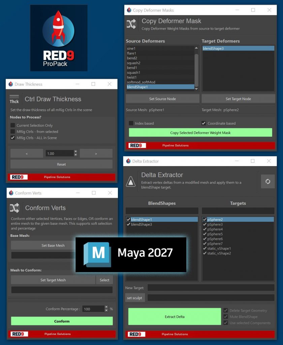
Task: Click Set Target Mesh button
Action: pos(53,280)
